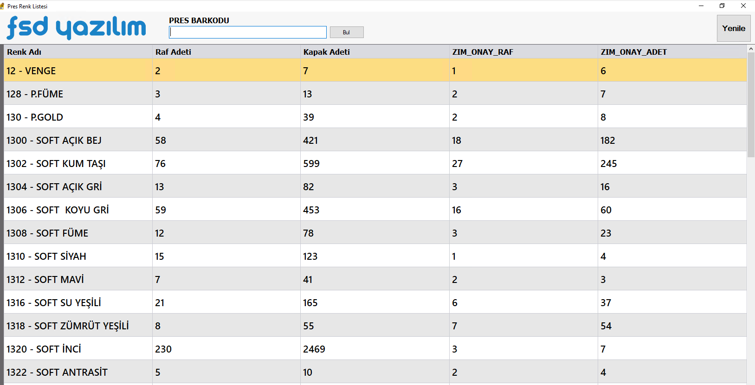Select the row '1304 - SOFT AÇIK GRİ'

tap(375, 186)
